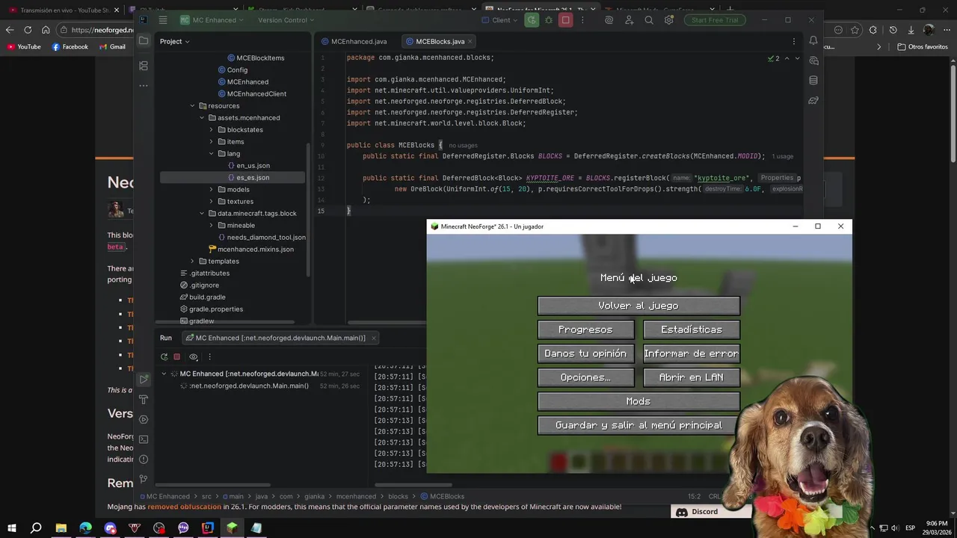
Task: Click the project tree vertical scrollbar
Action: 307,209
